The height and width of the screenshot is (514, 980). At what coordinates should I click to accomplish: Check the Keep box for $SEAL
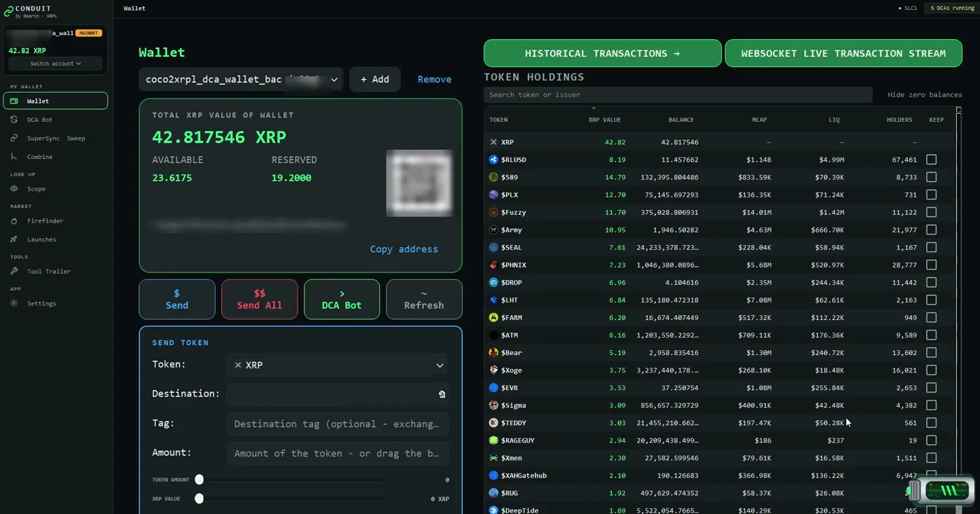931,247
